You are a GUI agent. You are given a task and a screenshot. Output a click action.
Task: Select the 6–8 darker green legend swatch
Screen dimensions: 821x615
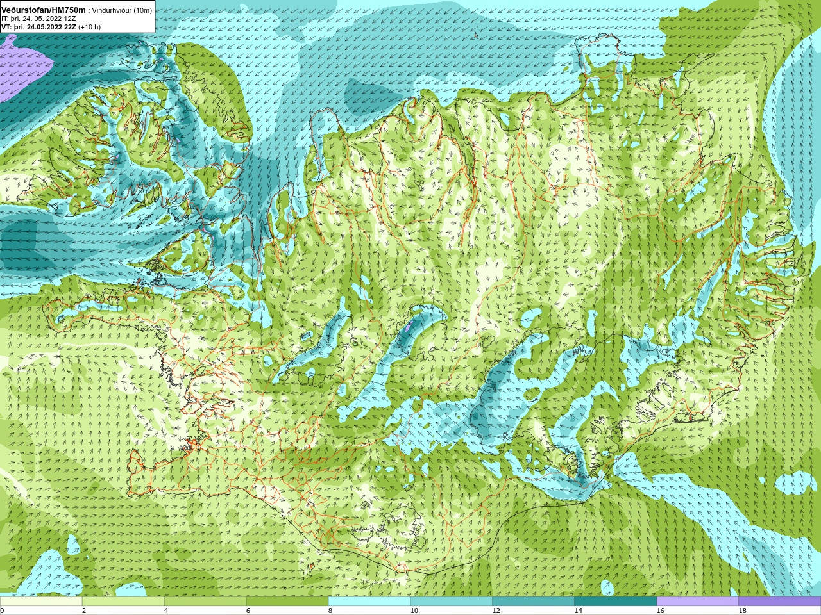tap(287, 602)
